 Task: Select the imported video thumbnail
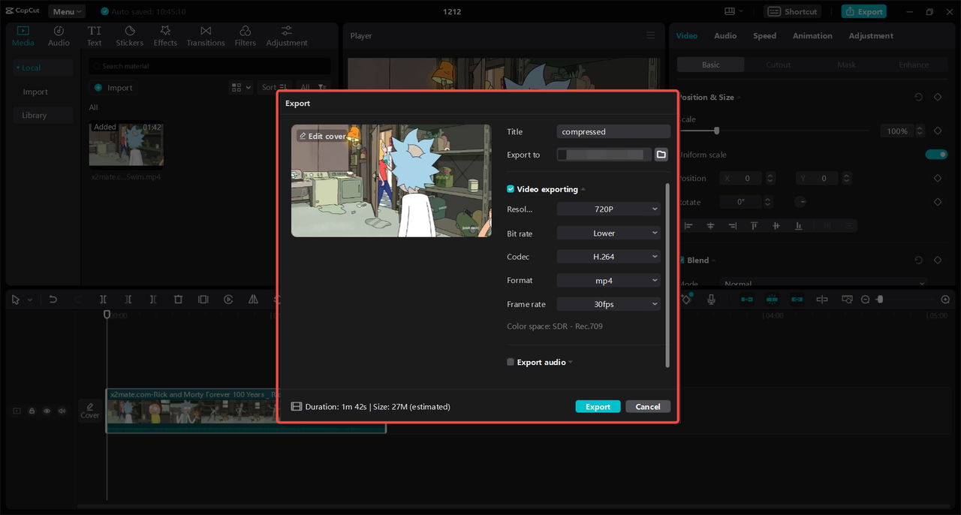(126, 144)
